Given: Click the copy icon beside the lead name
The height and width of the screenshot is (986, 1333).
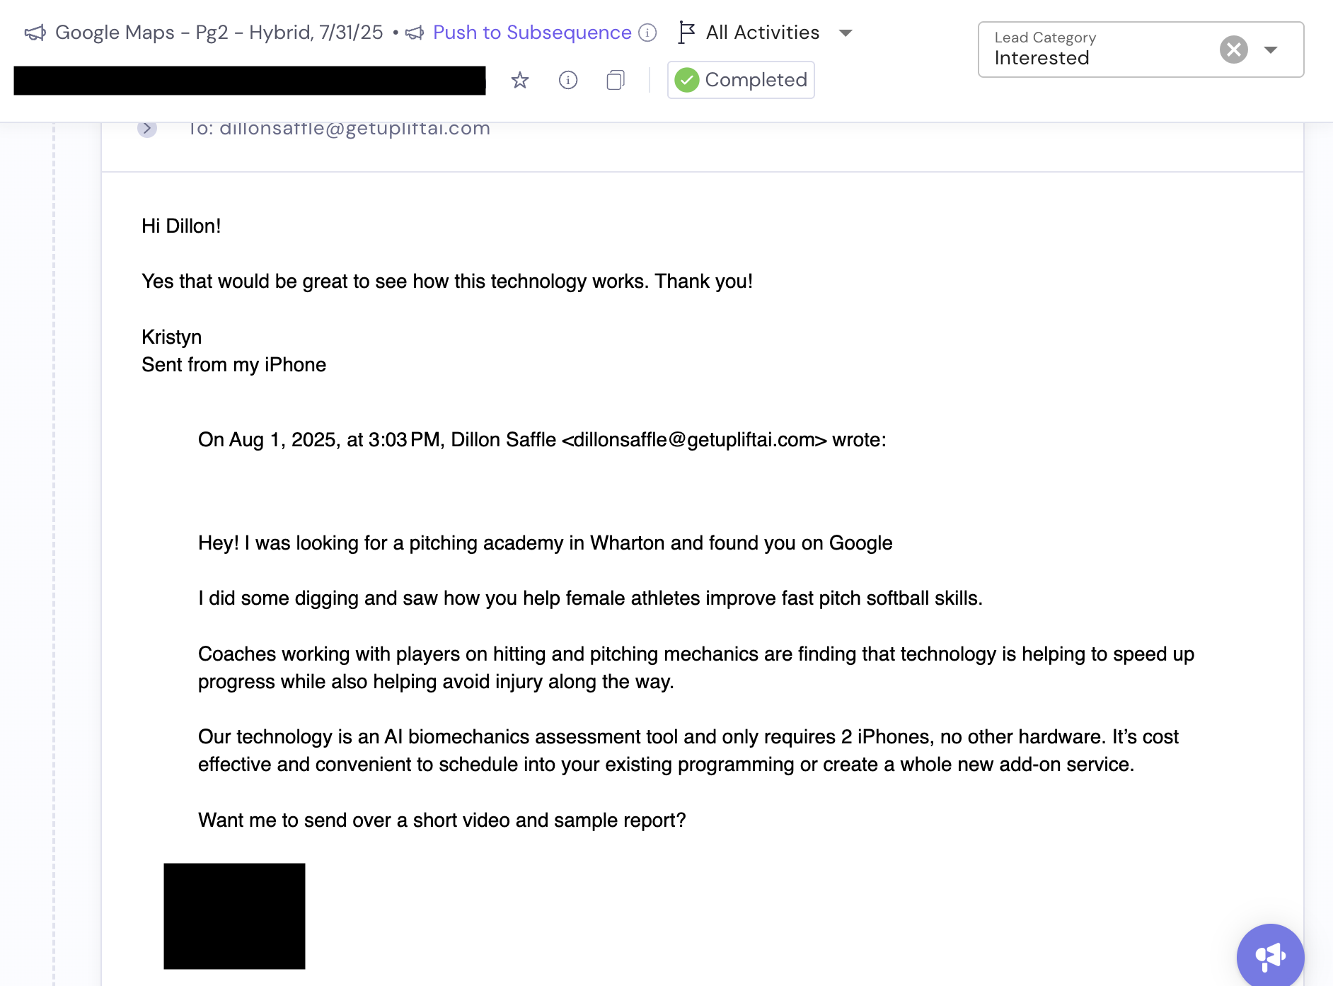Looking at the screenshot, I should click(x=616, y=80).
